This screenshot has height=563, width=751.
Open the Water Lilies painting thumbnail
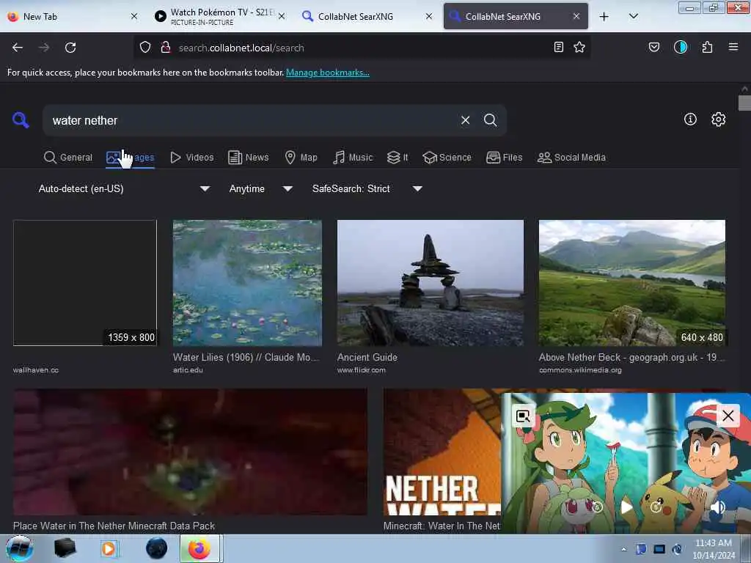click(x=247, y=283)
